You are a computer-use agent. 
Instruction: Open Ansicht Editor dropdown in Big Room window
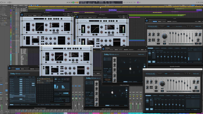click(x=69, y=15)
